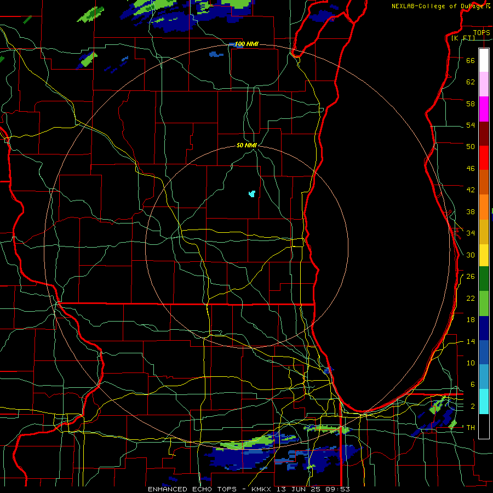Click the "2" legend value

click(x=473, y=406)
